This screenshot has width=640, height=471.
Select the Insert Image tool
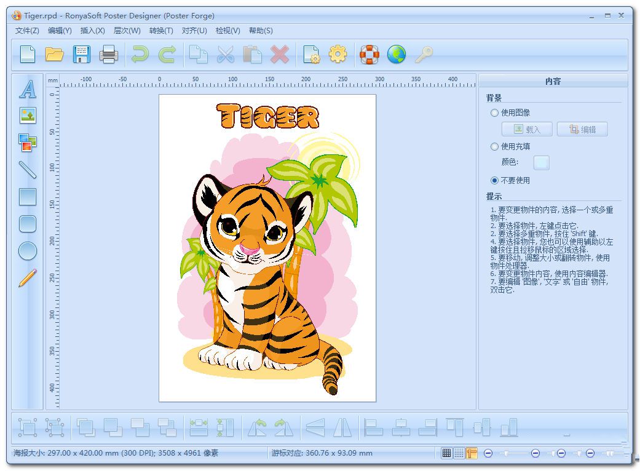(x=28, y=116)
